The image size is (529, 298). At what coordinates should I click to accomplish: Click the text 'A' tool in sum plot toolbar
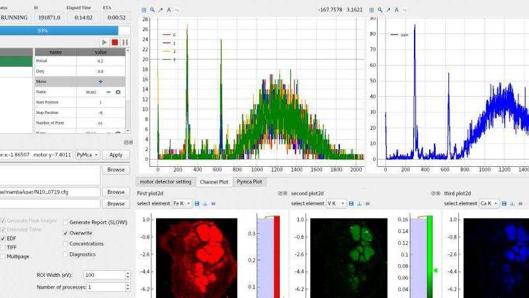pos(396,10)
